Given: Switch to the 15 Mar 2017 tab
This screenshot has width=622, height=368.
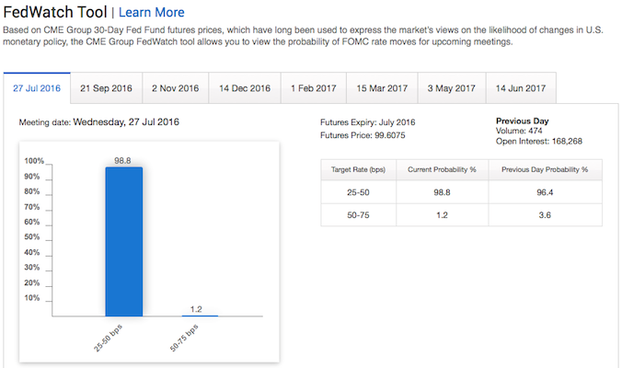Looking at the screenshot, I should click(x=382, y=88).
